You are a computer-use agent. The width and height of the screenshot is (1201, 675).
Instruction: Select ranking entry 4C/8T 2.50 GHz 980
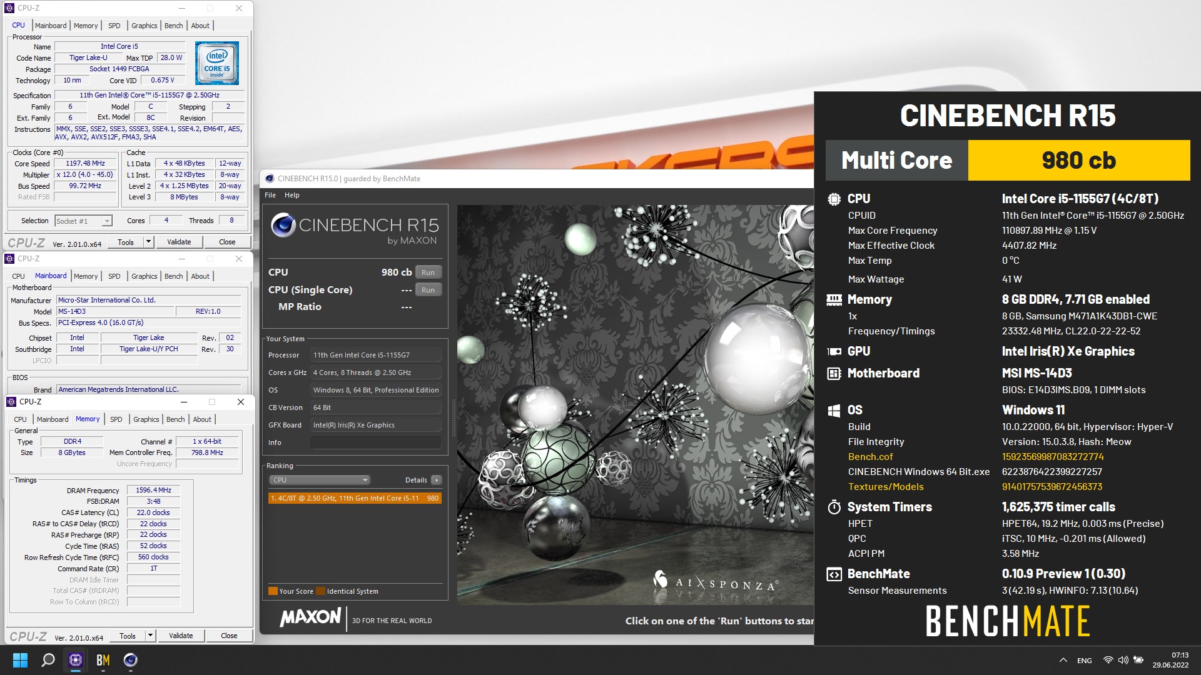point(355,498)
